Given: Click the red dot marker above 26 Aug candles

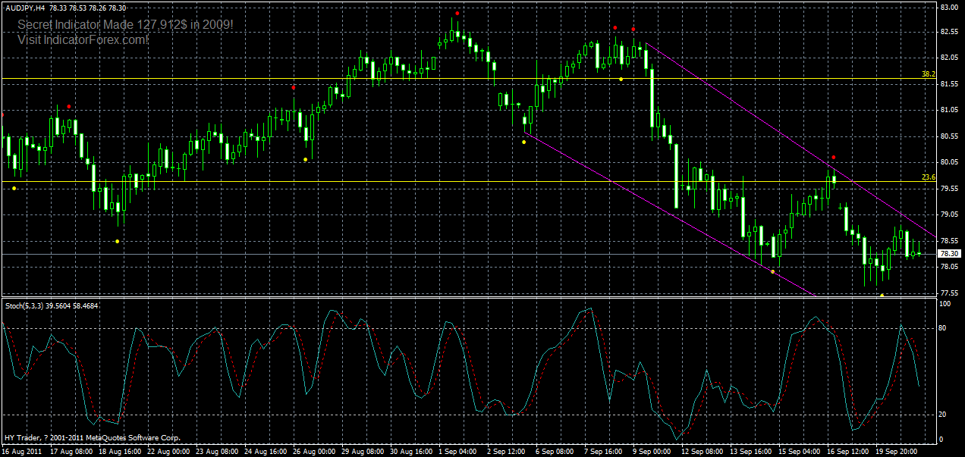Looking at the screenshot, I should coord(294,86).
